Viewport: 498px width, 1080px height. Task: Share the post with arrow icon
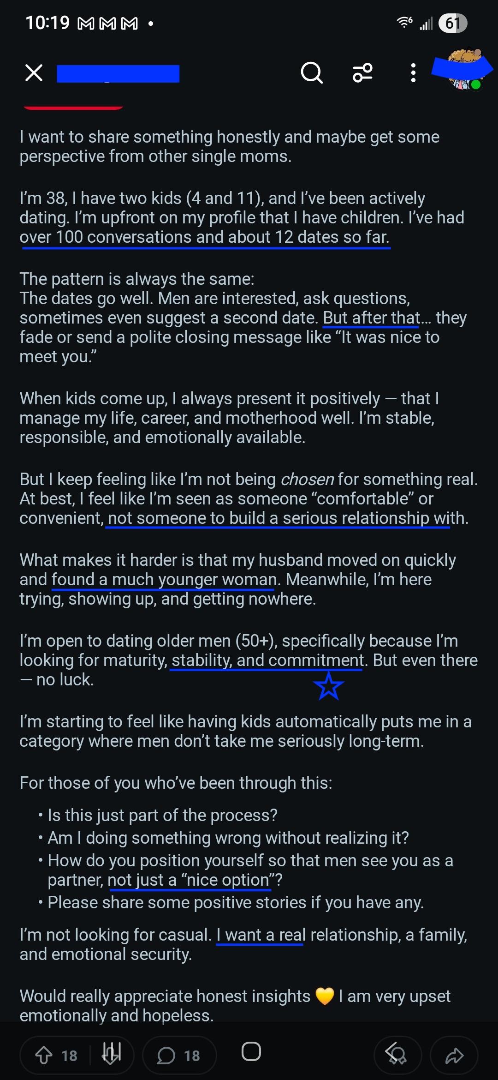pos(454,1055)
